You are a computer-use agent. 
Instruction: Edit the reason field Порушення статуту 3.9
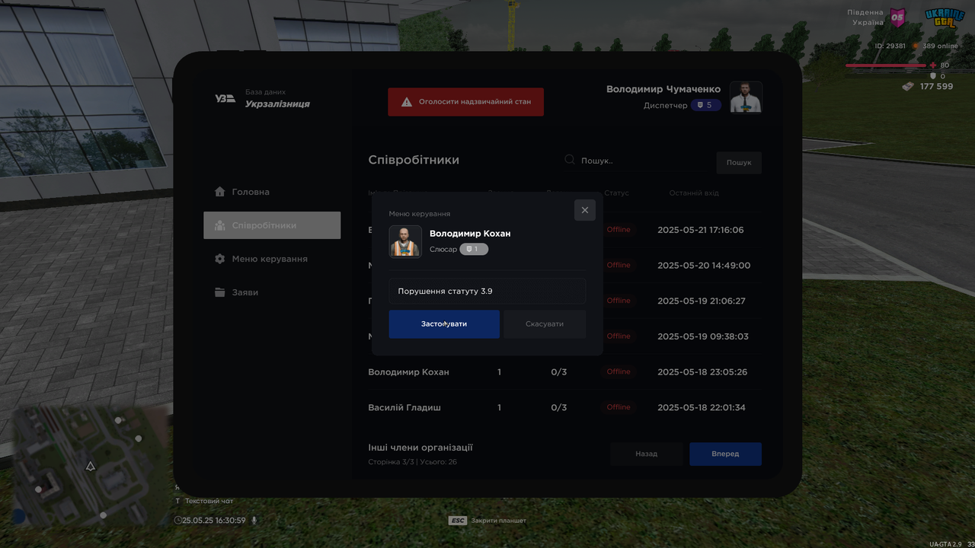click(x=487, y=292)
